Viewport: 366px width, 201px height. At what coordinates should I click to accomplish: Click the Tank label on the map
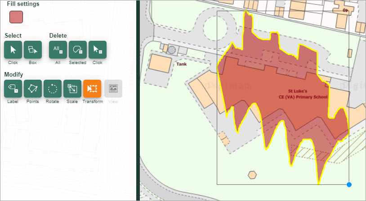point(181,64)
